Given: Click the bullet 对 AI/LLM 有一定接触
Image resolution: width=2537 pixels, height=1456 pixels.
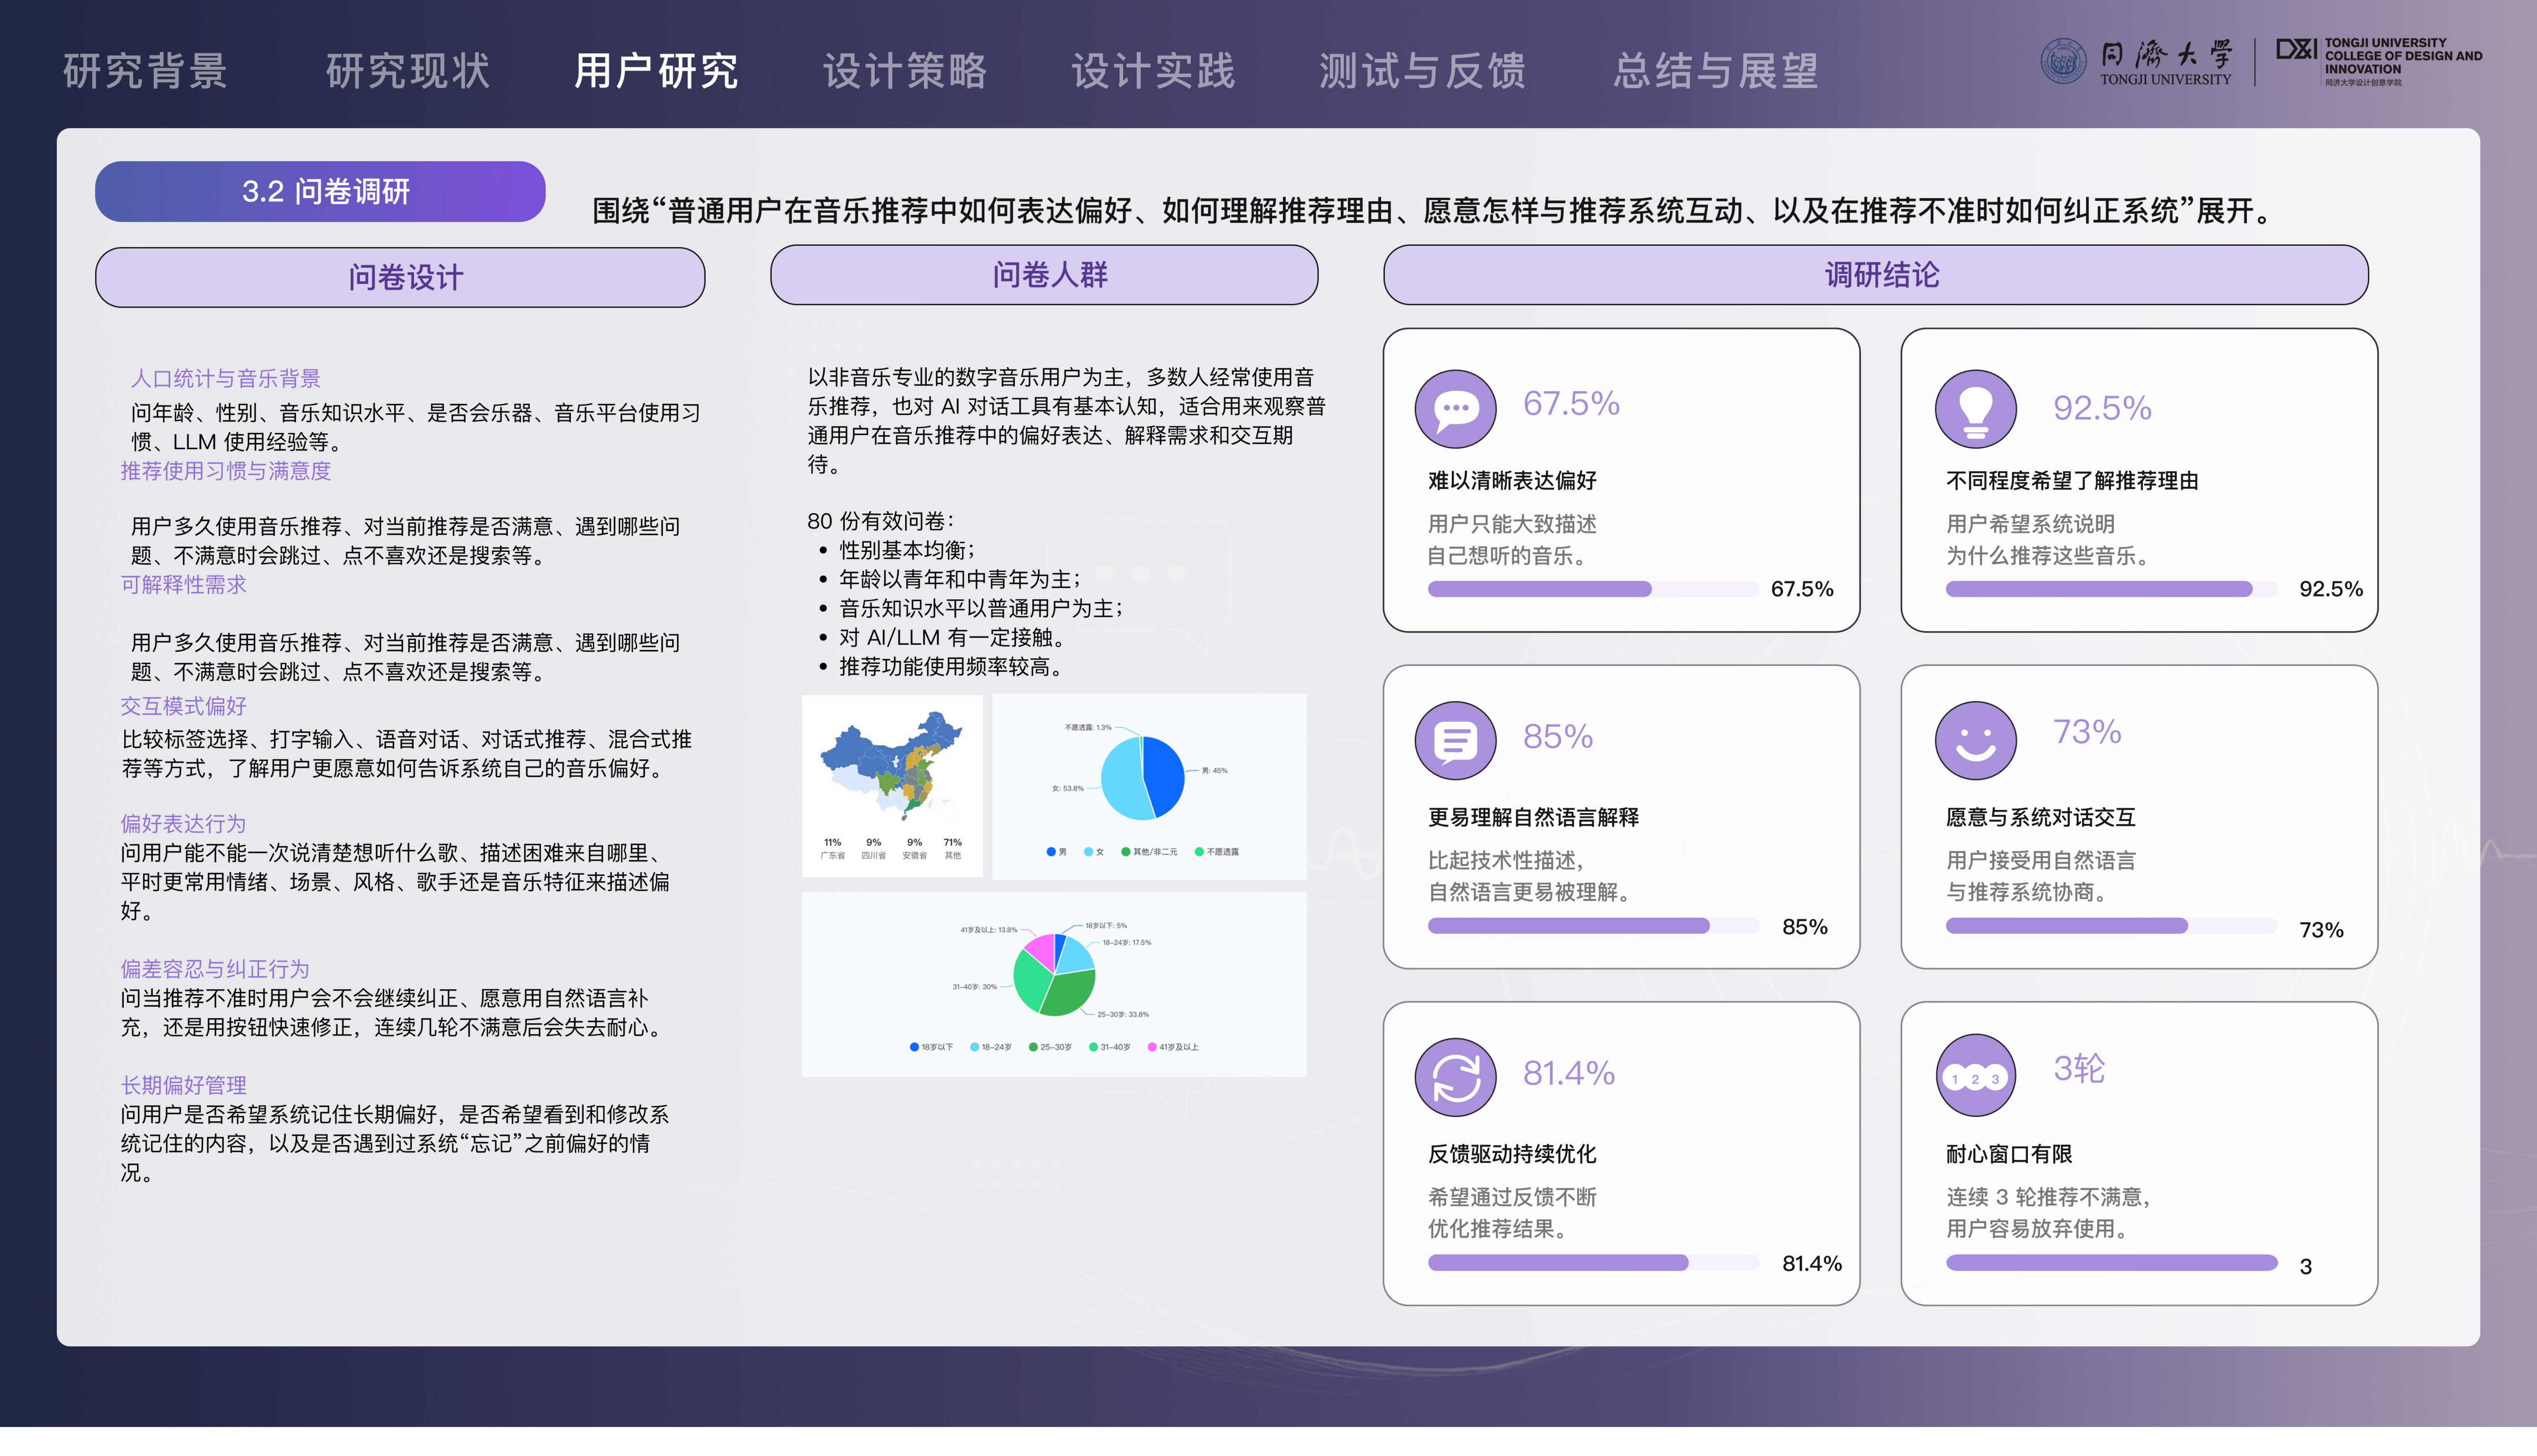Looking at the screenshot, I should 952,638.
